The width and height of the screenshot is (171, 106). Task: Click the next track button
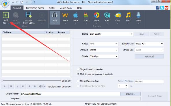(23, 86)
